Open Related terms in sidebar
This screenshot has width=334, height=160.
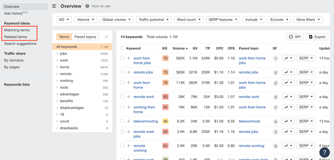15,37
